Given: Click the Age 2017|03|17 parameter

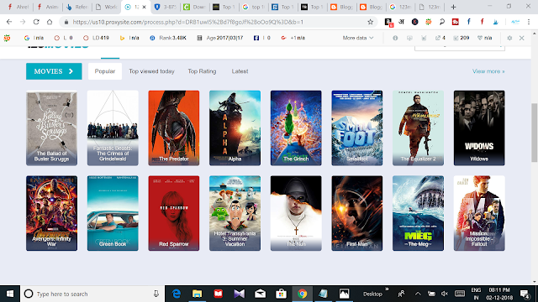Looking at the screenshot, I should [220, 38].
